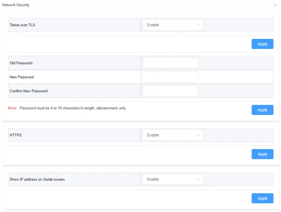Click the Show IP address on Guide screen label
This screenshot has height=212, width=281.
[37, 179]
